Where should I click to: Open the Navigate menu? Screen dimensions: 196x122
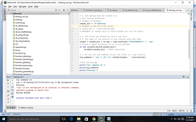tap(23, 6)
